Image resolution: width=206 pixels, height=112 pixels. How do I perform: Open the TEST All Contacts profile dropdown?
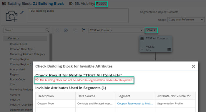click(116, 30)
